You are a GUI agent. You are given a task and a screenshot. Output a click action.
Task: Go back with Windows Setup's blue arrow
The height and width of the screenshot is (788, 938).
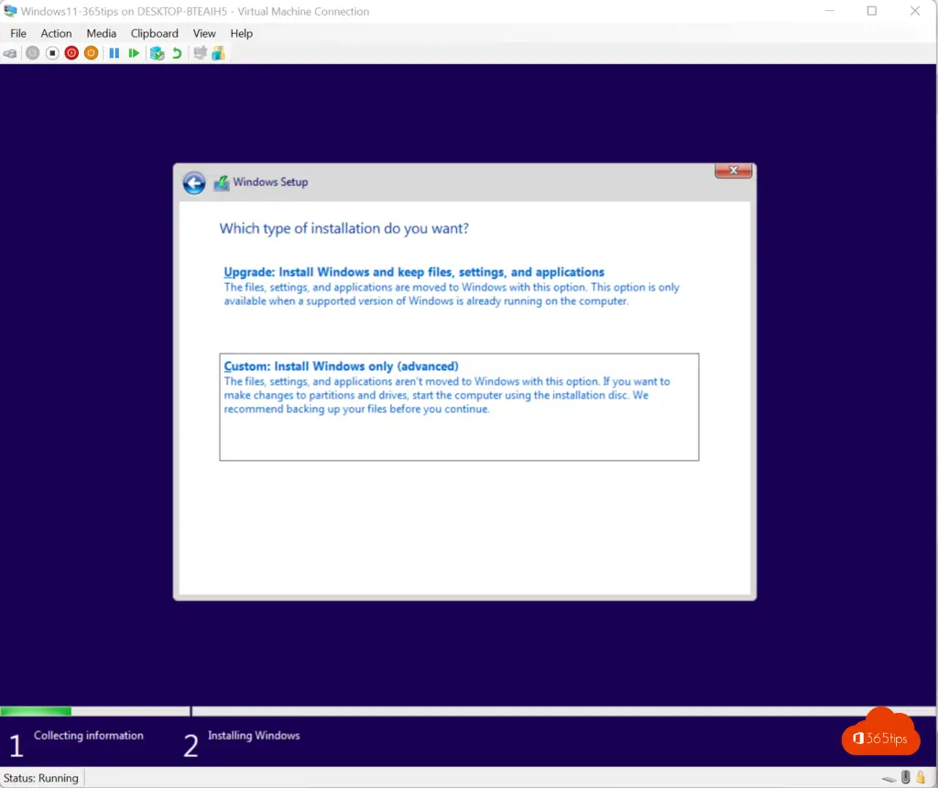tap(193, 183)
